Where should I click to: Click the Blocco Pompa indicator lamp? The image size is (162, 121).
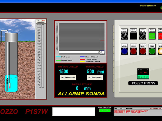(160, 51)
